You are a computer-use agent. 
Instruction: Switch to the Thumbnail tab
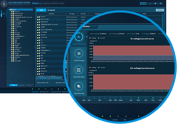click(x=51, y=10)
